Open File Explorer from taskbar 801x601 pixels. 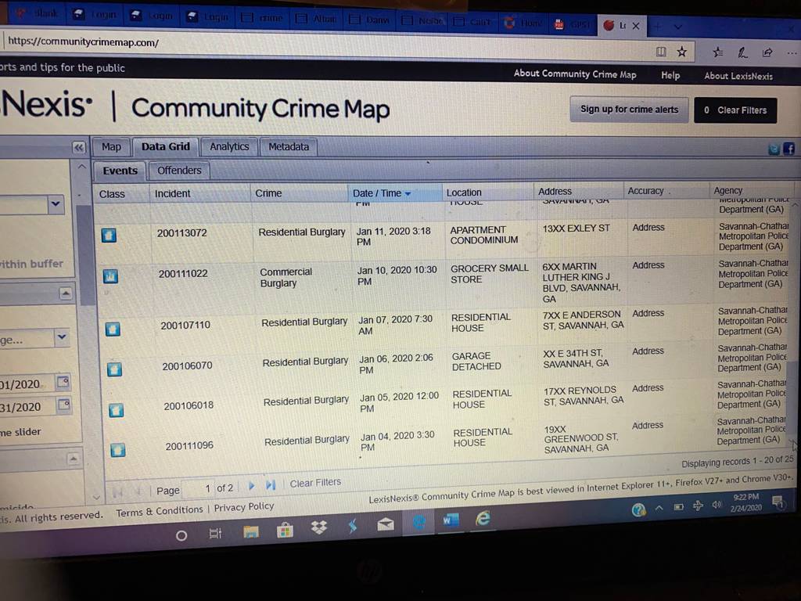pyautogui.click(x=251, y=532)
